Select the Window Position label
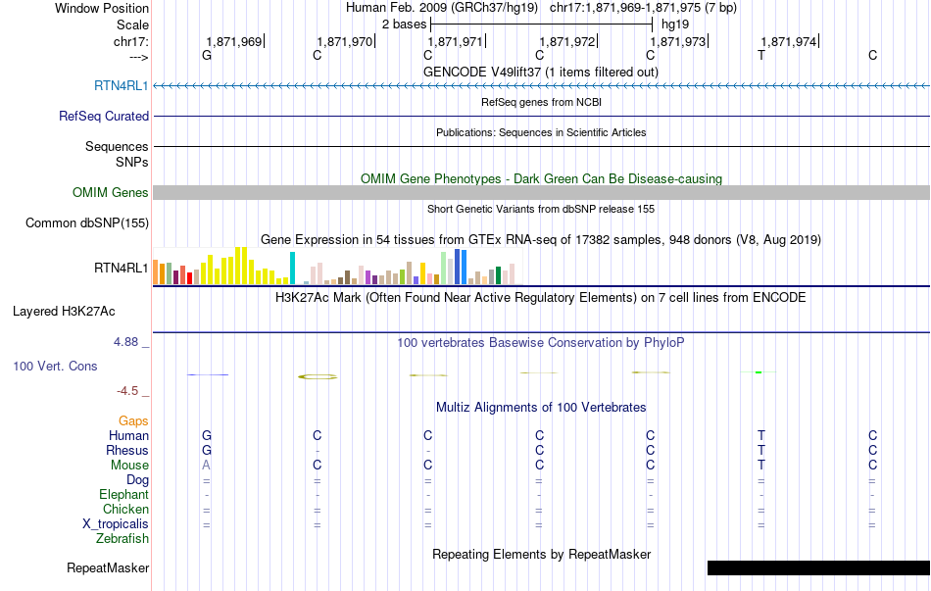The image size is (931, 591). pos(102,8)
